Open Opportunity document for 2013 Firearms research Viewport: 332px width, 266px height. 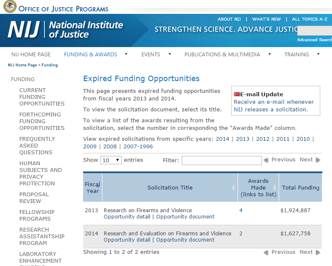185,217
